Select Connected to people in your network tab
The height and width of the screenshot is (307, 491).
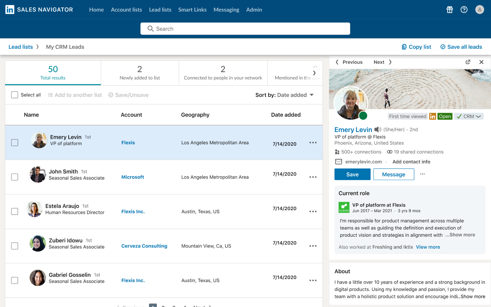coord(223,73)
